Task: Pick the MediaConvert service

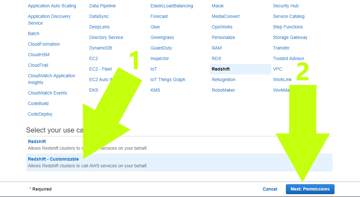Action: (226, 16)
